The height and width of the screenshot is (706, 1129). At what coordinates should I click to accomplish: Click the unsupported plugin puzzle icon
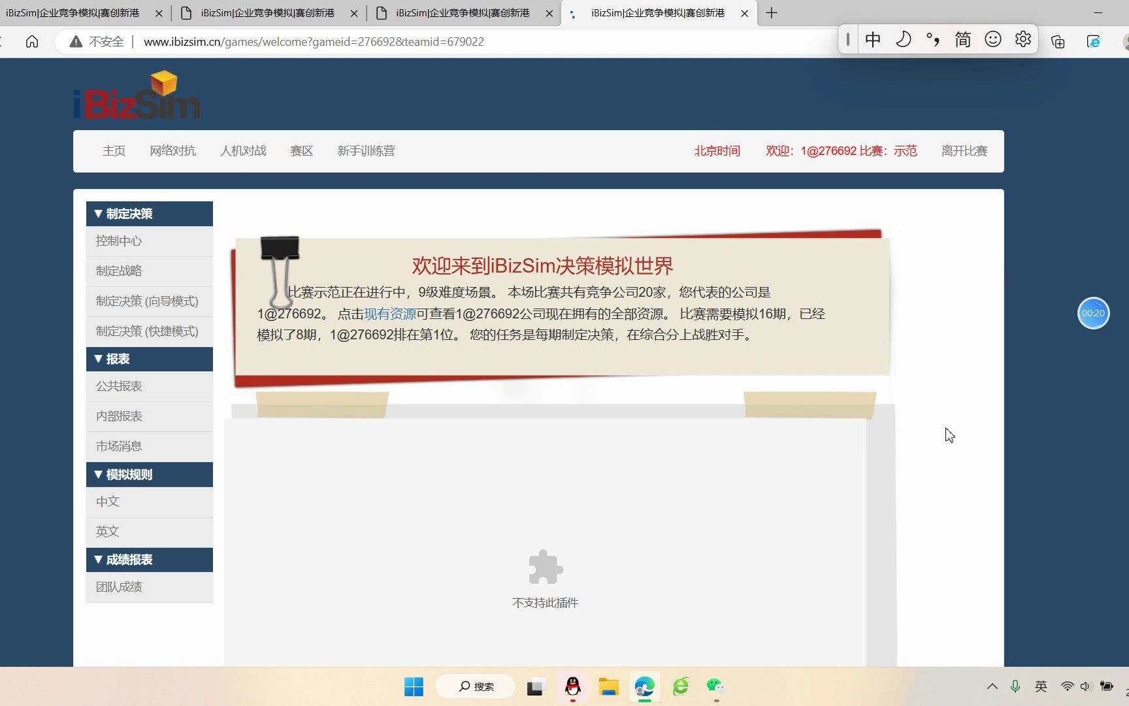click(x=546, y=567)
